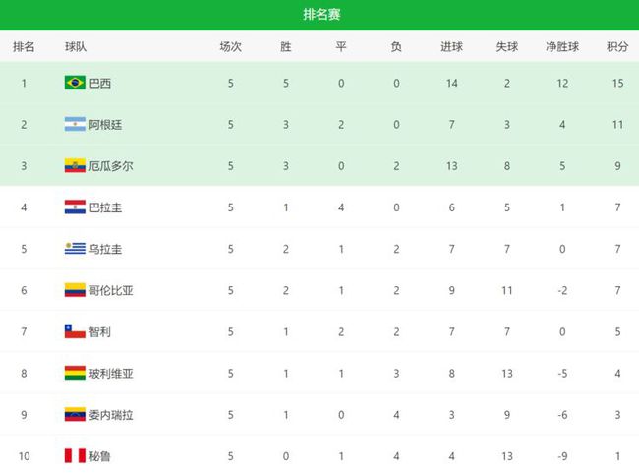This screenshot has width=639, height=473.
Task: Click the Brazil flag icon
Action: tap(74, 83)
